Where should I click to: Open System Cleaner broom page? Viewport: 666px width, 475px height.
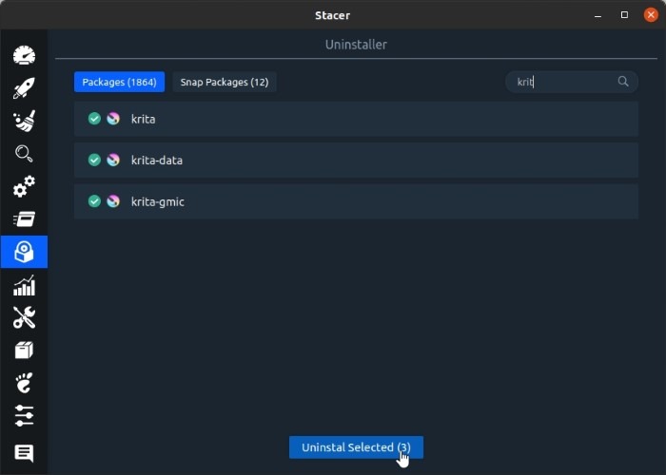(24, 121)
